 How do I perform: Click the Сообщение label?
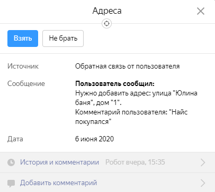(x=26, y=83)
